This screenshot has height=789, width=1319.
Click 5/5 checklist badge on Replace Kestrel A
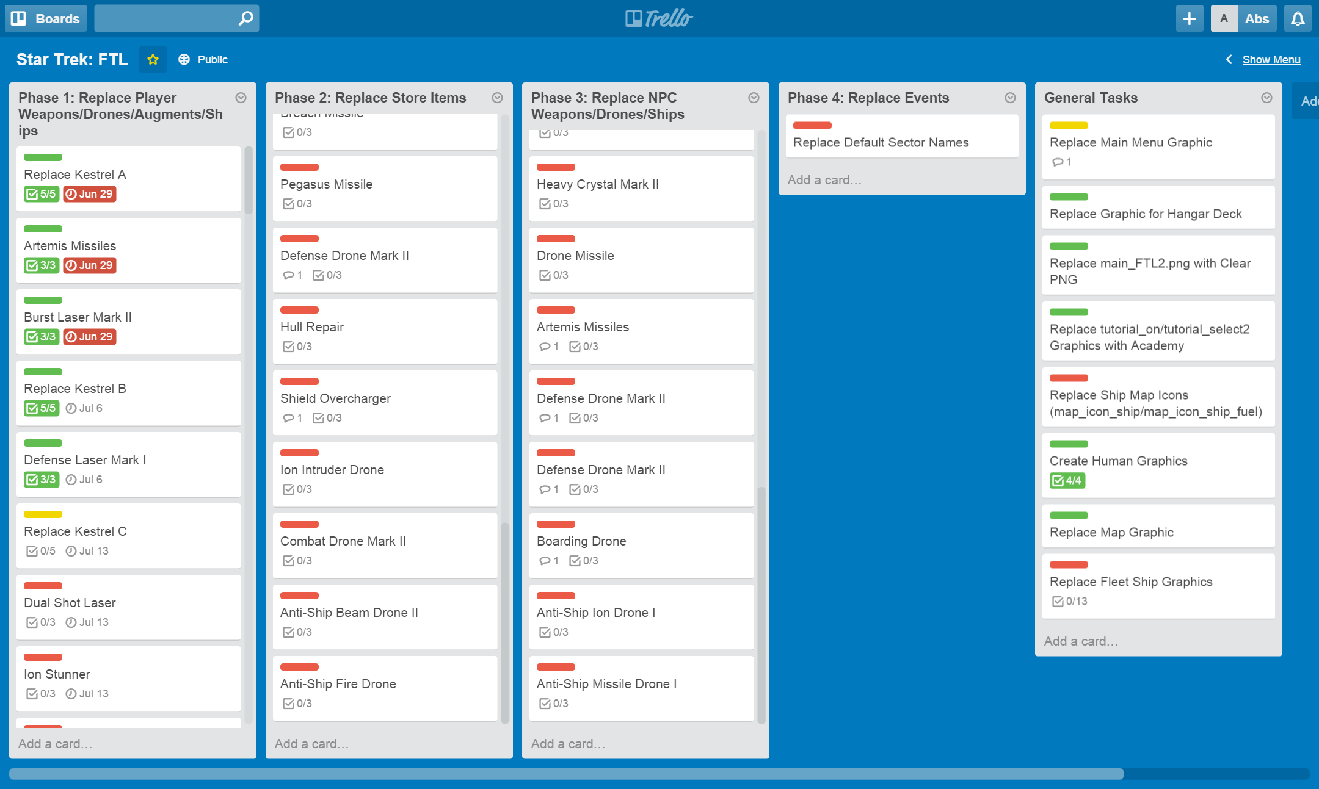pyautogui.click(x=42, y=194)
